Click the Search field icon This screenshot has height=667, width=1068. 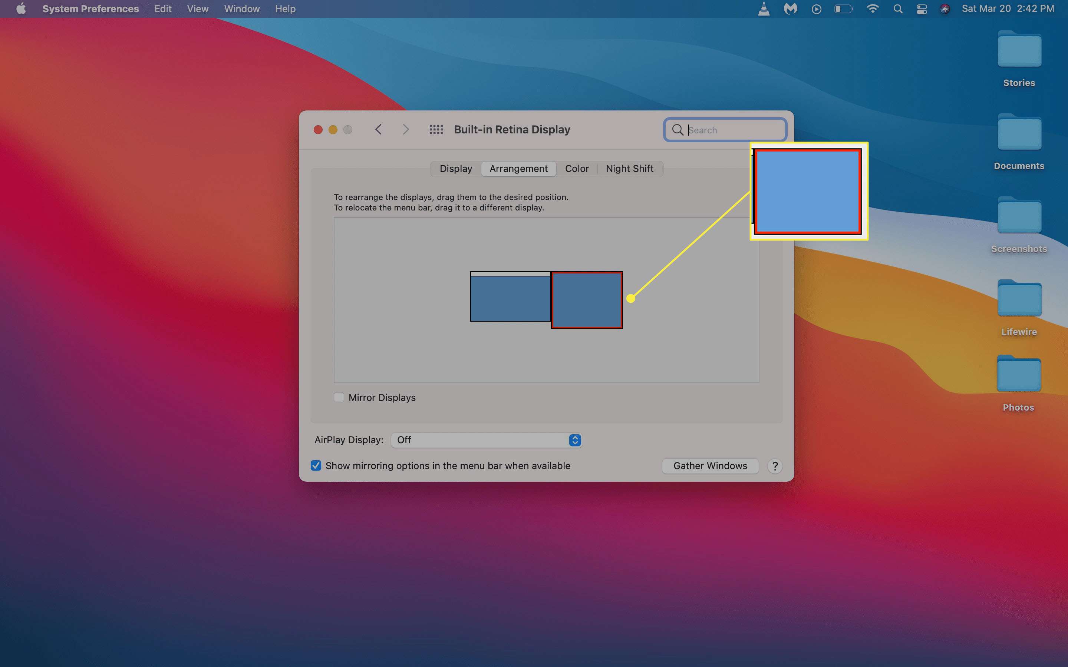click(678, 129)
